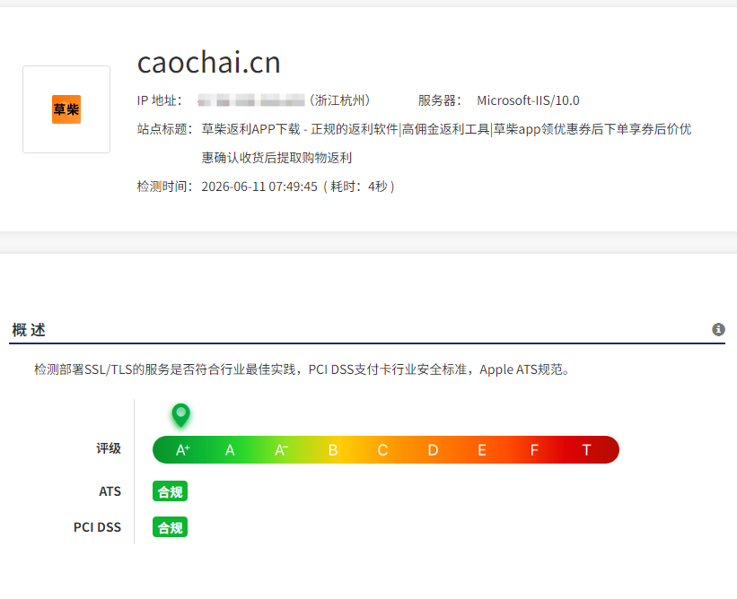
Task: Click the SSL/TLS overview description sentence
Action: point(303,369)
